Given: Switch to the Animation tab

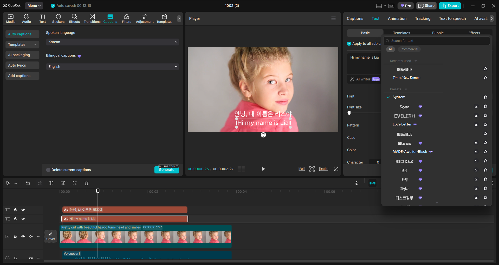Looking at the screenshot, I should (397, 18).
